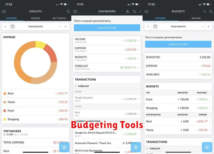Tap AVAILABLE +463.16 summary row
Image resolution: width=214 pixels, height=154 pixels.
click(178, 74)
